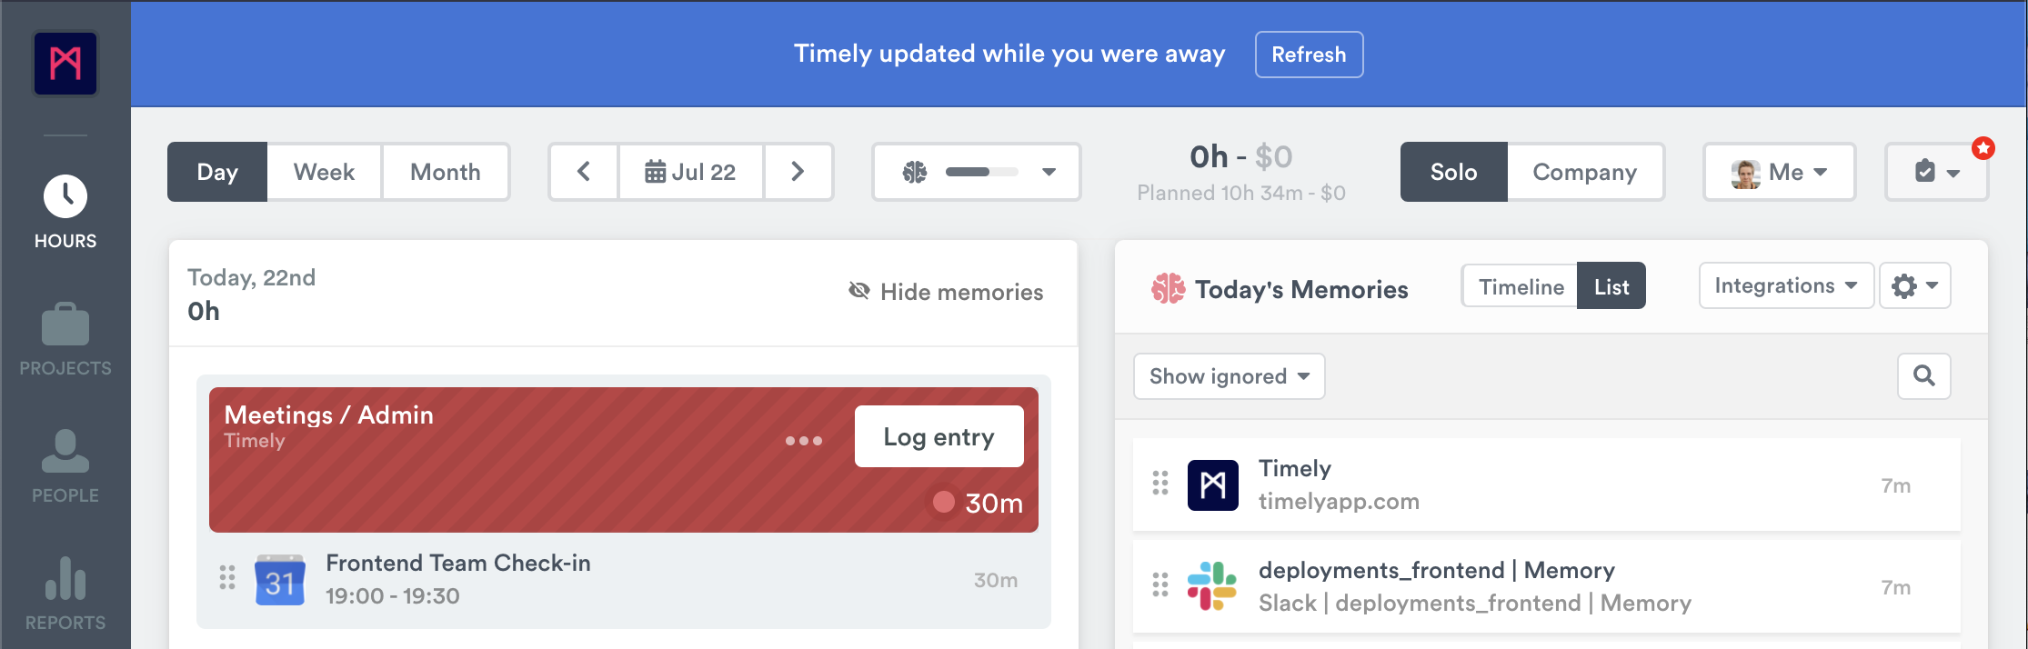Switch to Month tab
The width and height of the screenshot is (2028, 649).
coord(445,172)
